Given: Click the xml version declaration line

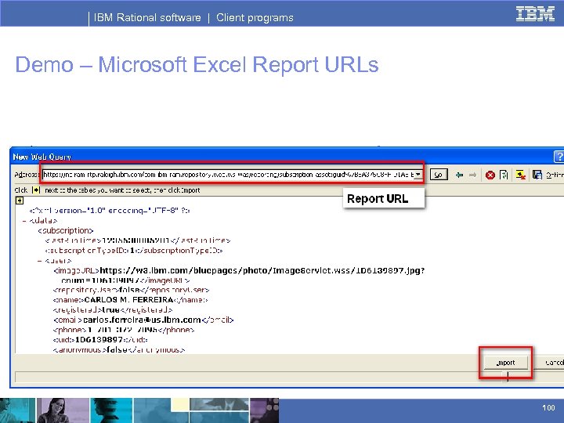Looking at the screenshot, I should point(110,211).
